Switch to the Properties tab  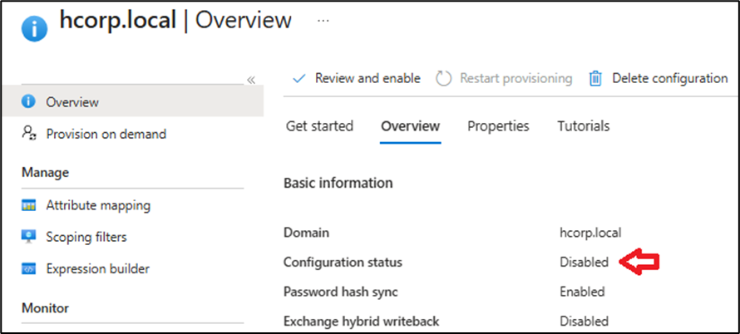(498, 126)
